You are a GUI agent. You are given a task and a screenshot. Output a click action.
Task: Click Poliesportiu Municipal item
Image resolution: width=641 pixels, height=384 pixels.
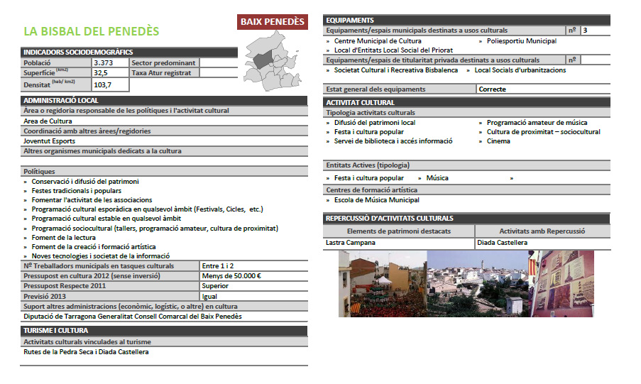point(522,41)
